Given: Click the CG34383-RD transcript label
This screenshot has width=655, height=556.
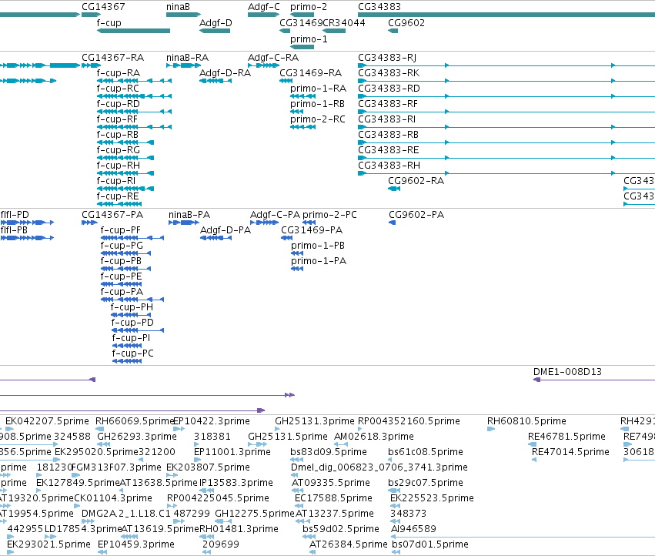Looking at the screenshot, I should [389, 89].
